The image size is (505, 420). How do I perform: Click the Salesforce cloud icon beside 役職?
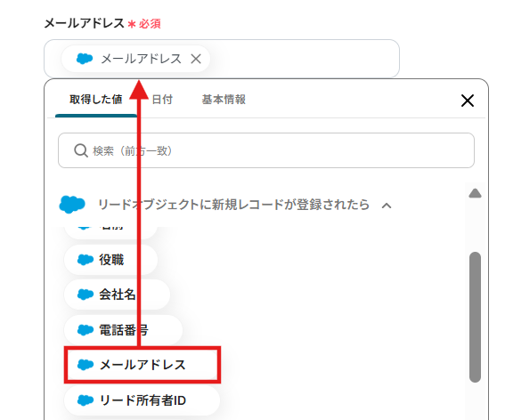click(x=86, y=260)
